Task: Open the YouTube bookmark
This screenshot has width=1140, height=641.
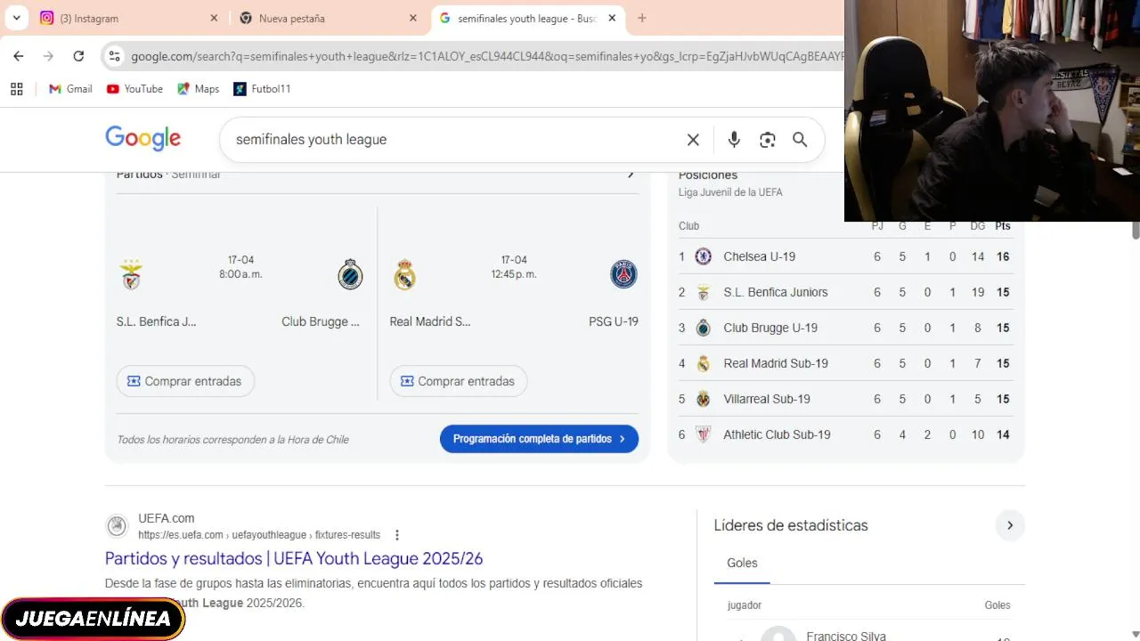Action: (134, 89)
